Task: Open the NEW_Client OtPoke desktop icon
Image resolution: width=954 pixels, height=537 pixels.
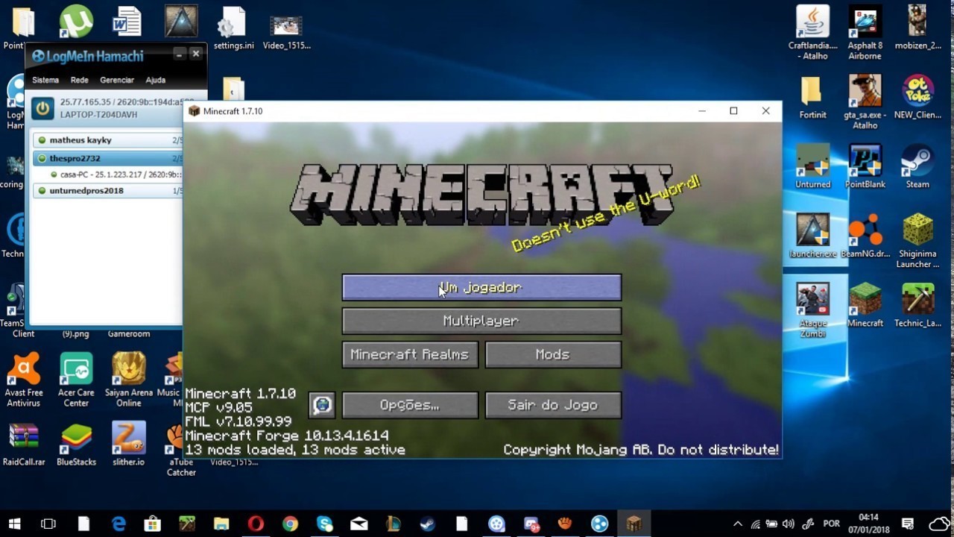Action: pyautogui.click(x=917, y=97)
